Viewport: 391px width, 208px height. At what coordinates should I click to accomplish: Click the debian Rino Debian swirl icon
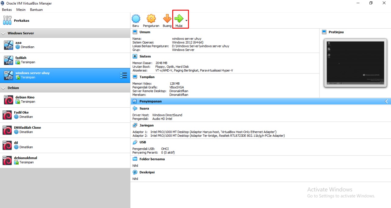[9, 100]
